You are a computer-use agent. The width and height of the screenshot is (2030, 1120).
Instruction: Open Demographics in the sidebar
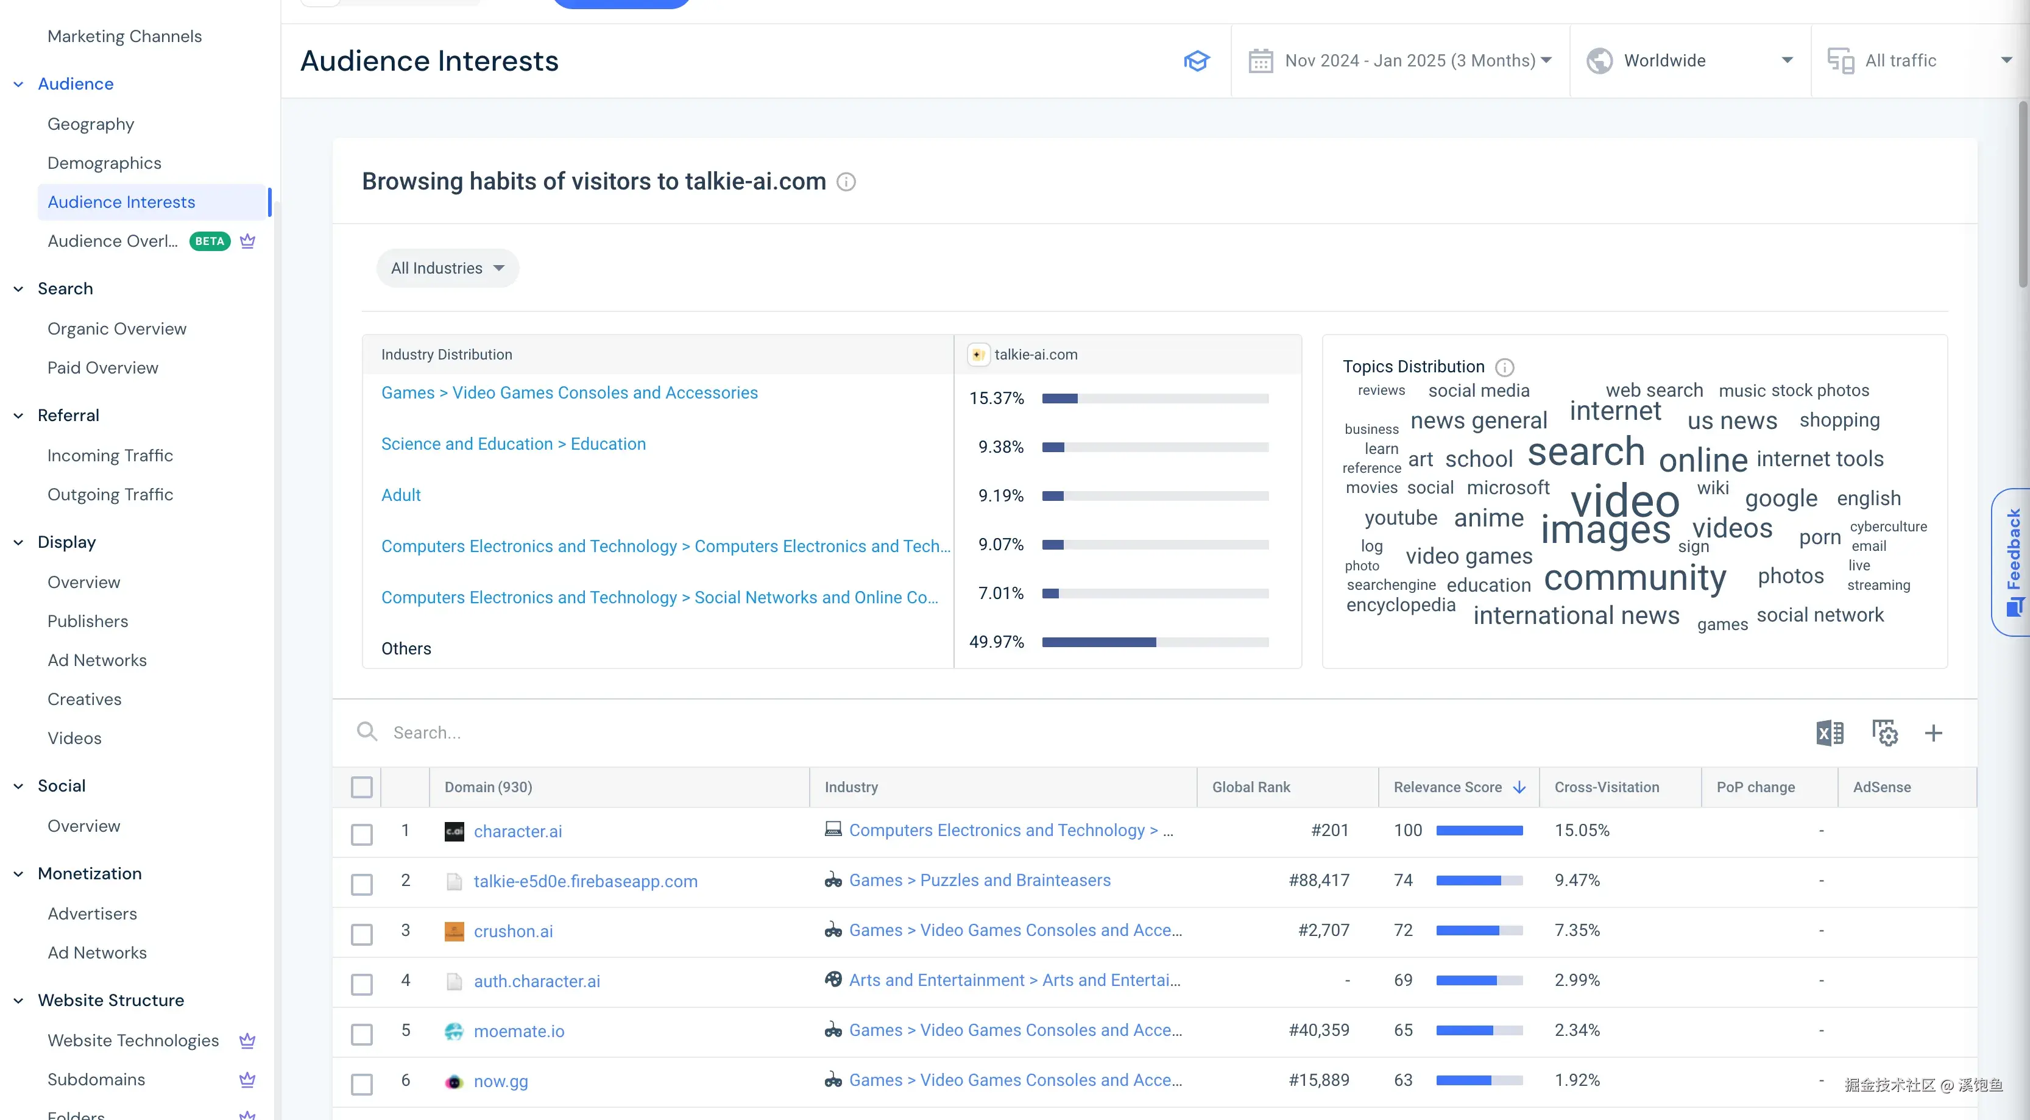click(x=104, y=163)
